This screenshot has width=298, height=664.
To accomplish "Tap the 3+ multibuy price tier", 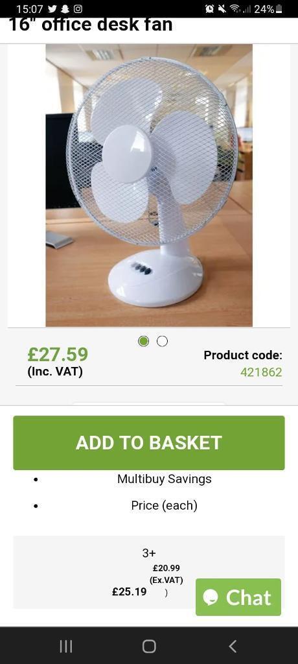I will coord(149,572).
